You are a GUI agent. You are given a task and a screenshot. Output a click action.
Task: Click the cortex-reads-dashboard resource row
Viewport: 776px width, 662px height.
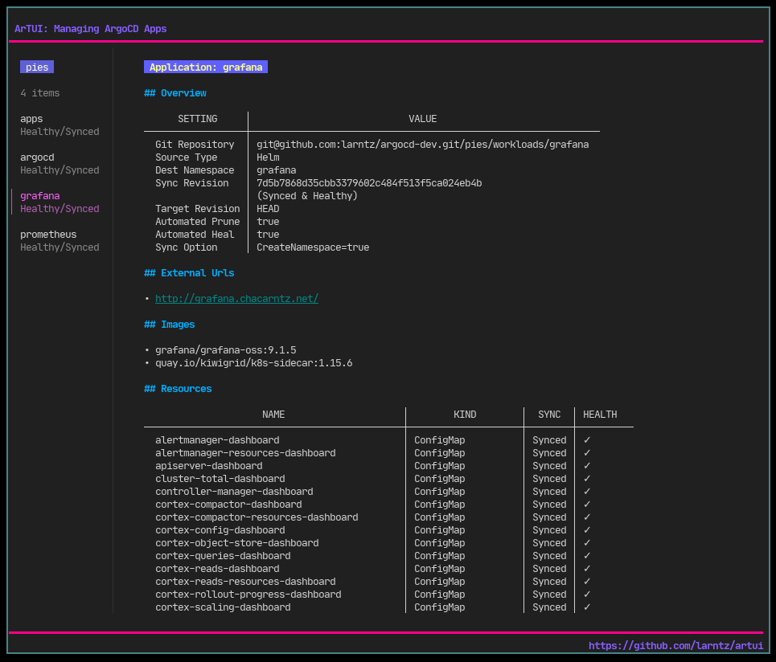tap(388, 569)
